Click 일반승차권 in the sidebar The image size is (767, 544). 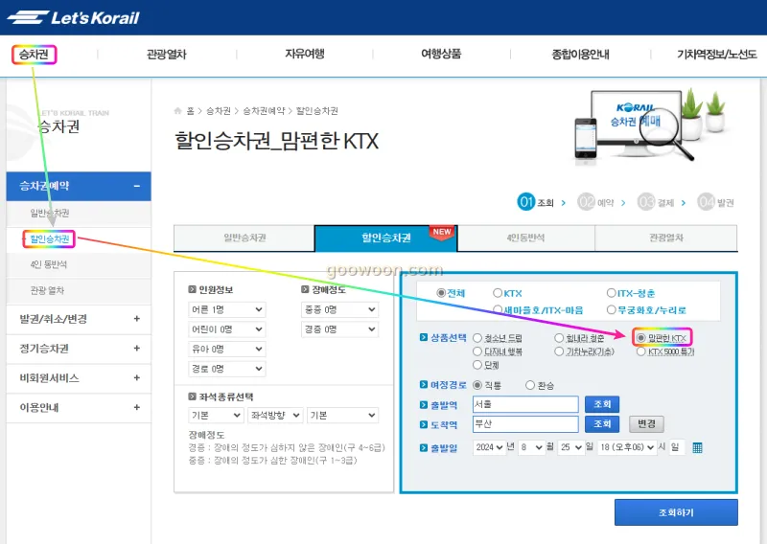point(50,214)
